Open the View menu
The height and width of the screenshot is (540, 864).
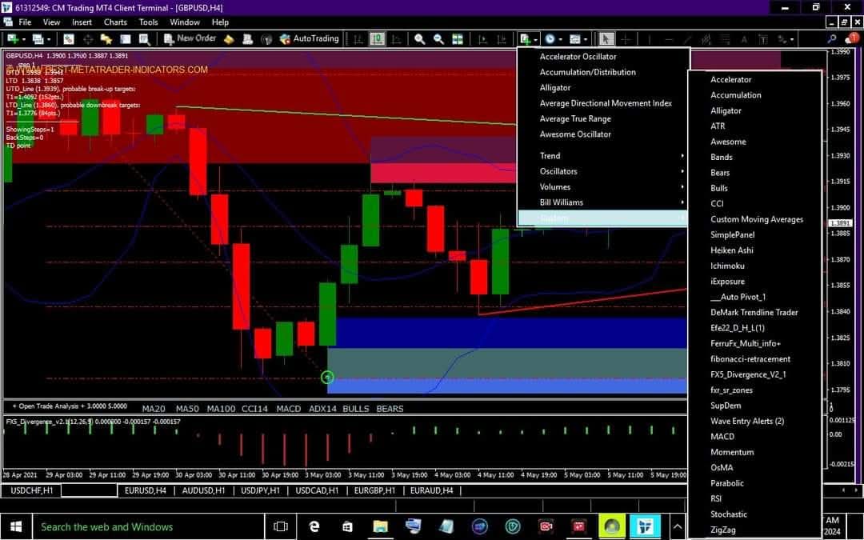pyautogui.click(x=51, y=22)
